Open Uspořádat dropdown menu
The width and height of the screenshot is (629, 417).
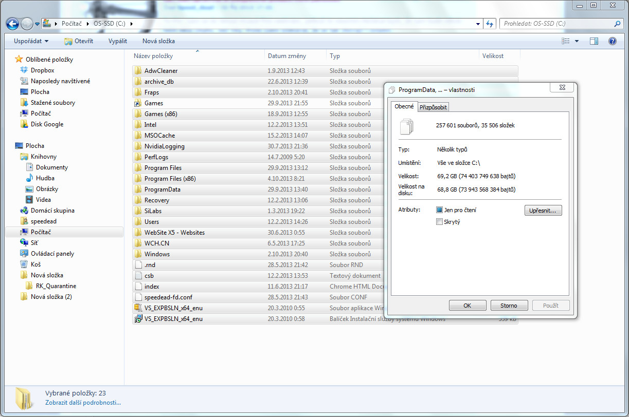31,41
